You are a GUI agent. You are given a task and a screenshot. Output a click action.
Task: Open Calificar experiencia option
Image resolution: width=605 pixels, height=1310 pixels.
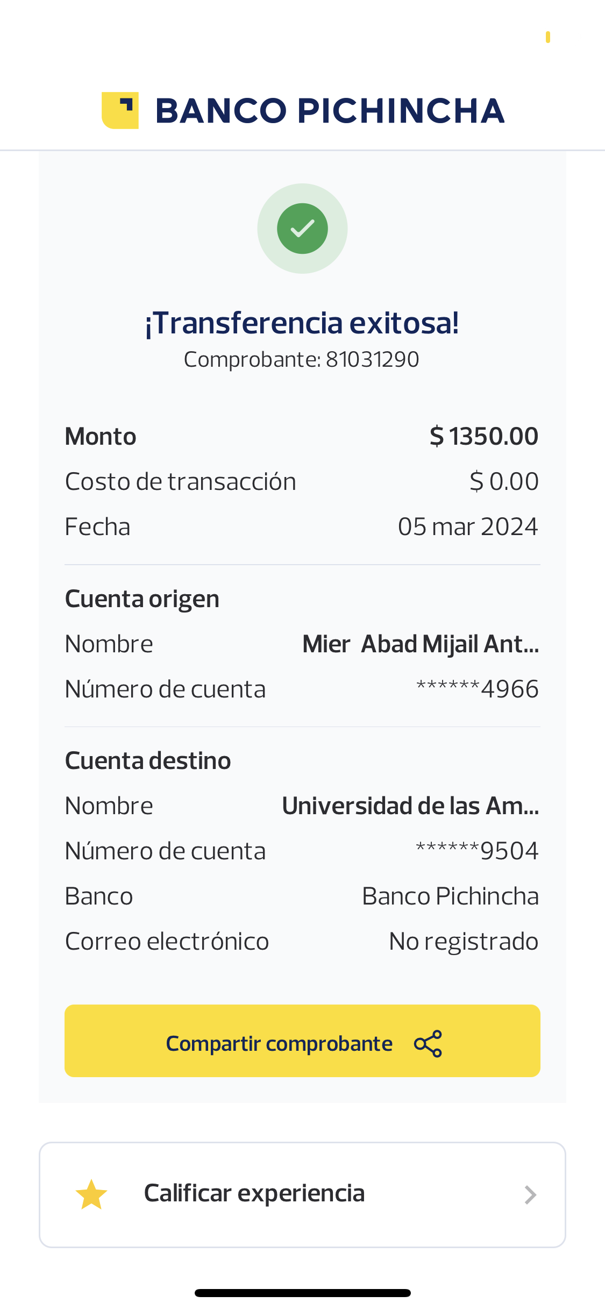click(x=254, y=1193)
